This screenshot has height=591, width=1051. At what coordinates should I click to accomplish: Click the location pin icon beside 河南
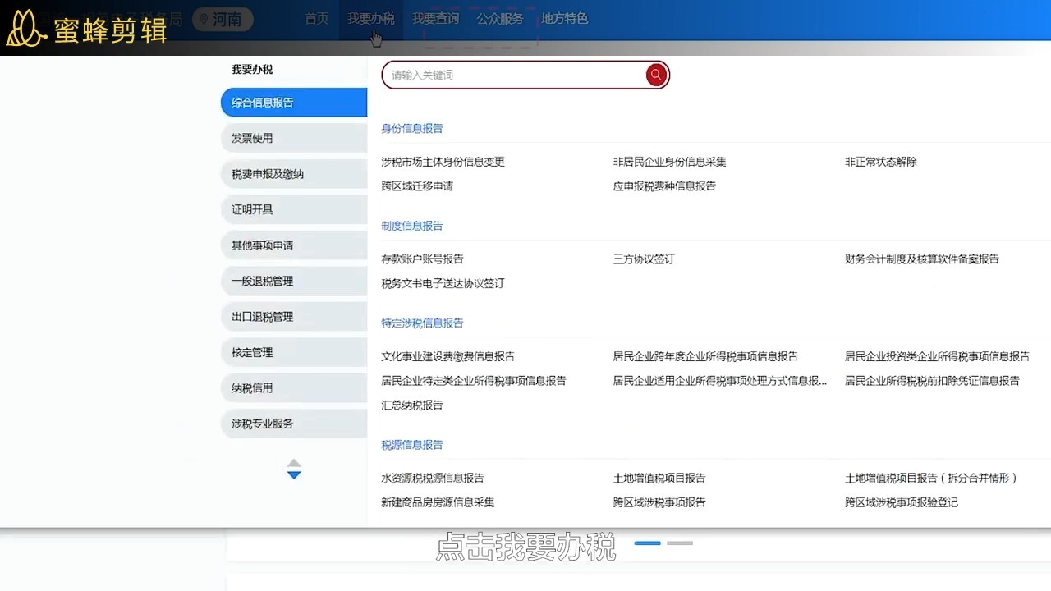point(204,20)
